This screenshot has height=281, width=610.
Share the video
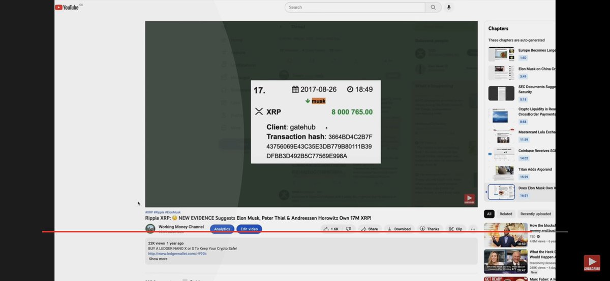369,229
